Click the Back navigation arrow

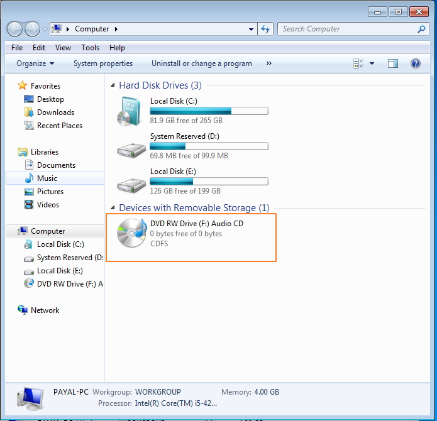point(15,29)
